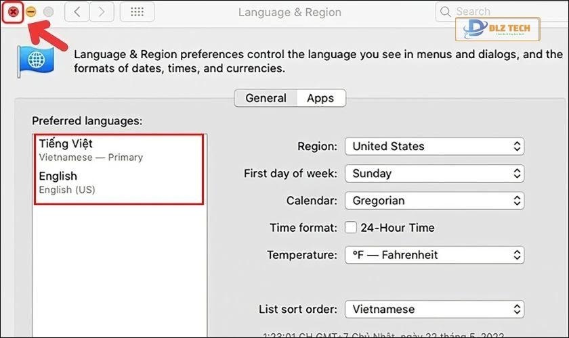Click the yellow minimize window button

point(30,11)
